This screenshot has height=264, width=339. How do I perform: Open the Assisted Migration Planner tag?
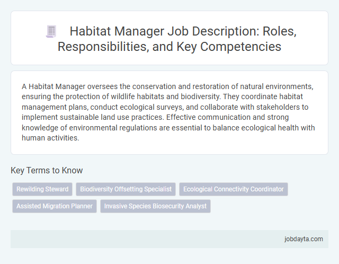pos(55,206)
